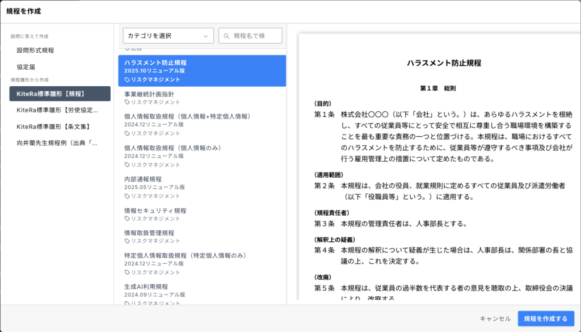Screen dimensions: 581x332
Task: Click tag icon under ハラスメント防止規程
Action: (127, 80)
